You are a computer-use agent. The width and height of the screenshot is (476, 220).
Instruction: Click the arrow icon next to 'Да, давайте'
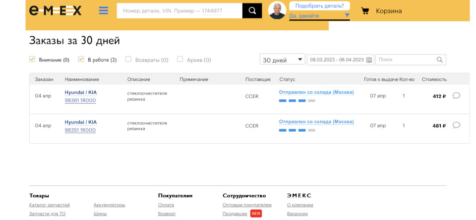[x=347, y=15]
